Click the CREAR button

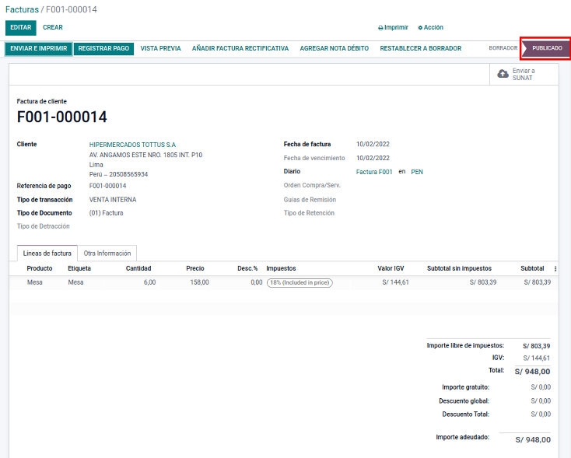[53, 27]
